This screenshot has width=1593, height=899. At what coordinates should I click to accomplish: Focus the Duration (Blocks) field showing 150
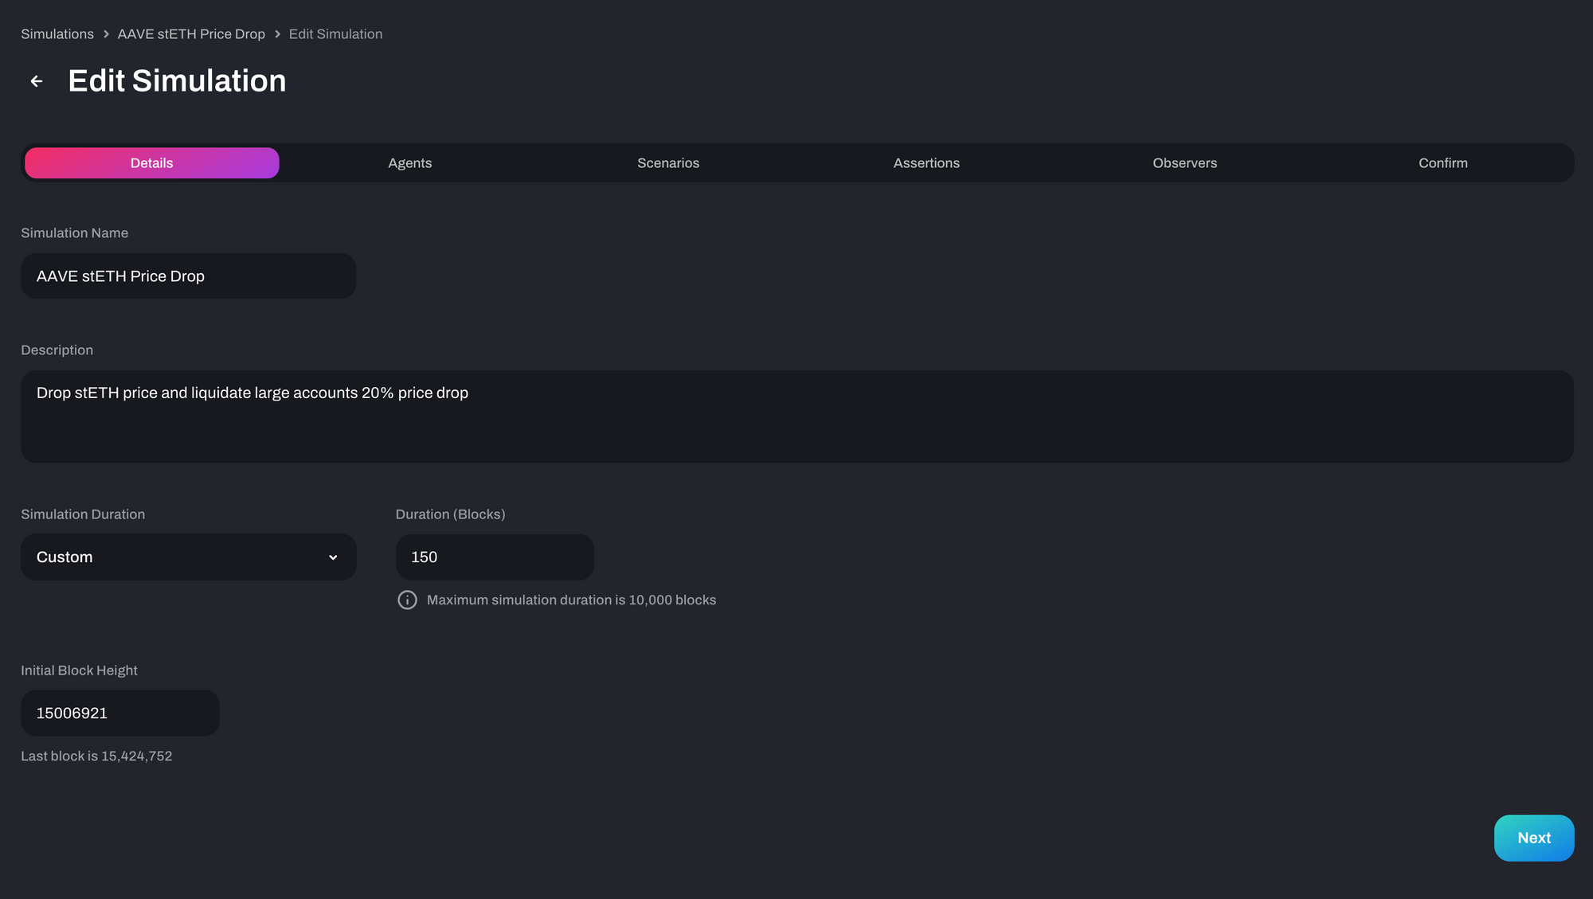[x=494, y=557]
